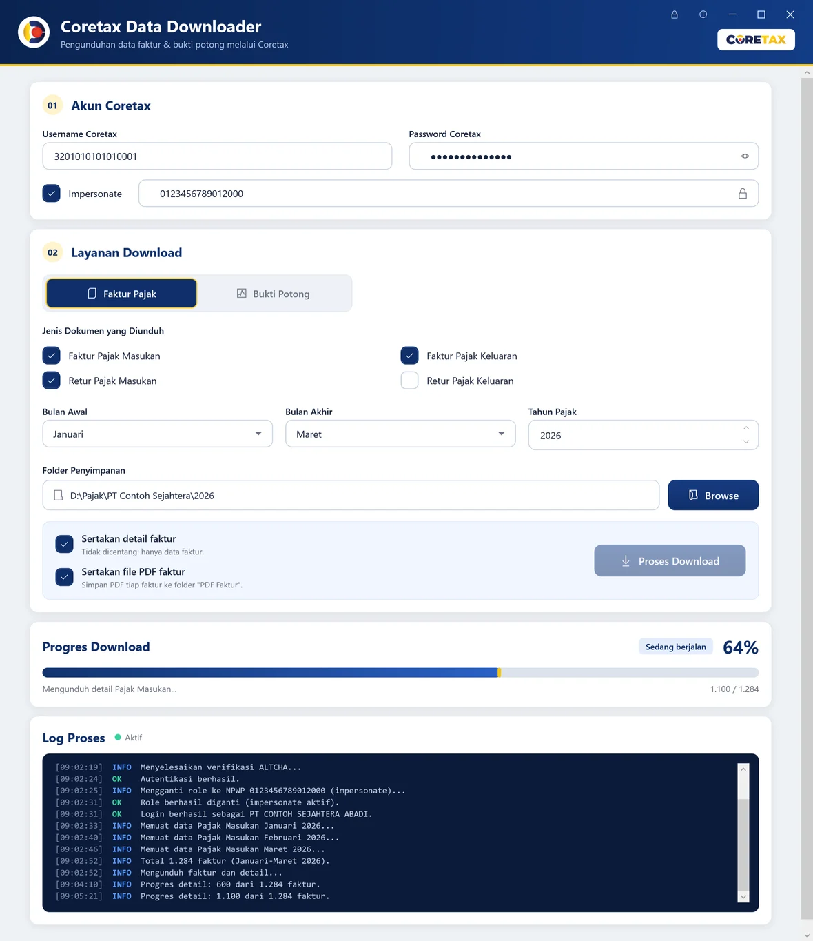This screenshot has height=941, width=813.
Task: Click the Tahun Pajak field showing 2026
Action: (644, 435)
